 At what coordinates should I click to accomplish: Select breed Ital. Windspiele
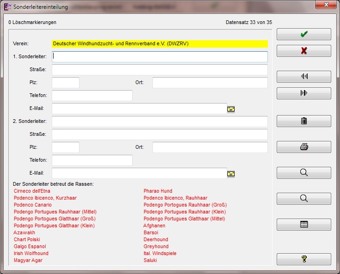tap(160, 253)
